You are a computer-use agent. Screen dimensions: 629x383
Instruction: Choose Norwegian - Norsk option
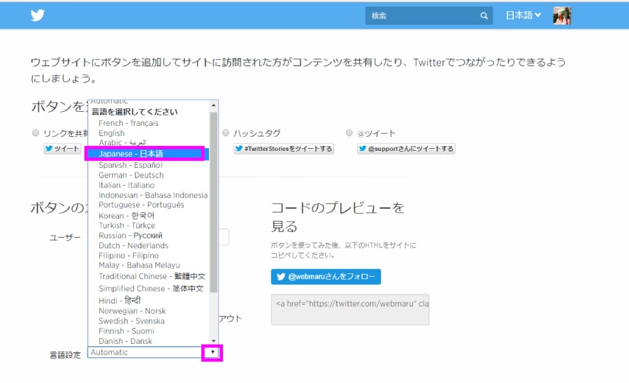(148, 311)
